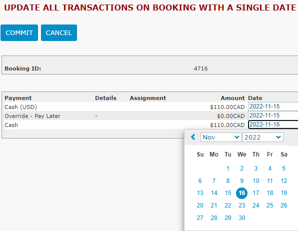The image size is (298, 231).
Task: Go to previous month in calendar
Action: 193,137
